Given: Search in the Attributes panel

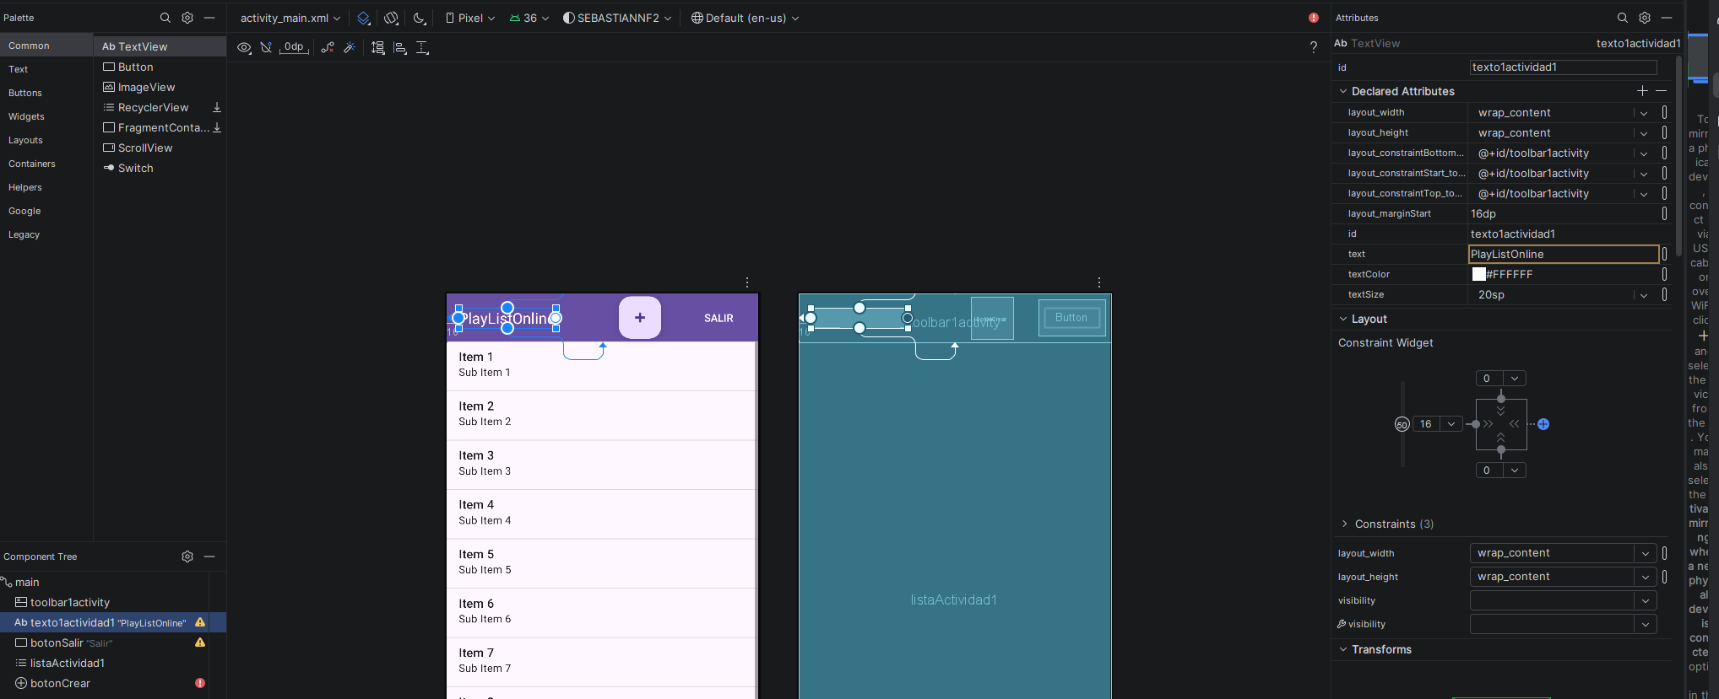Looking at the screenshot, I should pyautogui.click(x=1623, y=18).
